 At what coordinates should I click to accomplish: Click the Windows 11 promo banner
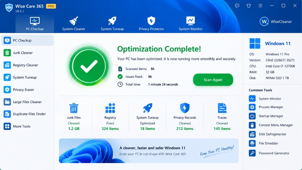pyautogui.click(x=149, y=151)
